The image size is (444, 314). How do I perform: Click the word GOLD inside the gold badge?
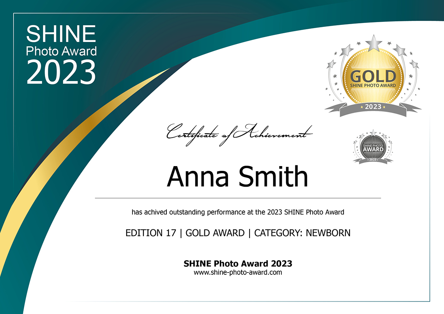click(x=373, y=76)
